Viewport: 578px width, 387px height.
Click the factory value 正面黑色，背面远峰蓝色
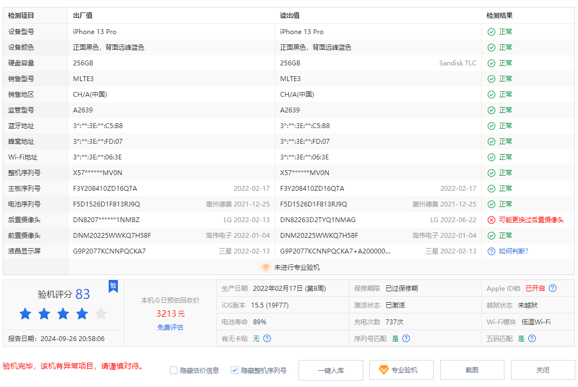click(x=108, y=48)
